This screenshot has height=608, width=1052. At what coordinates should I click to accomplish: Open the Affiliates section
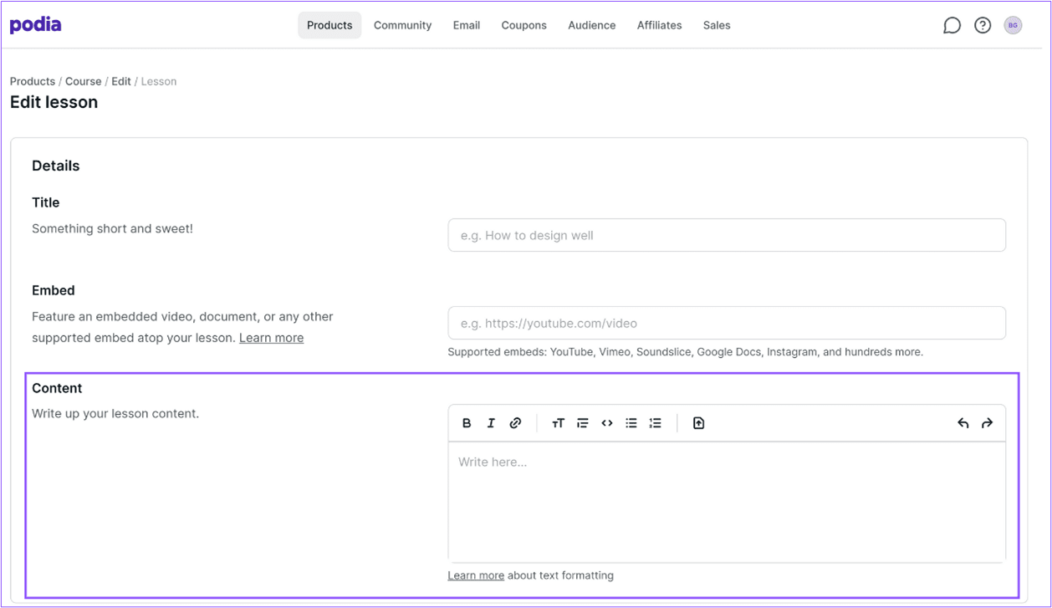coord(659,25)
